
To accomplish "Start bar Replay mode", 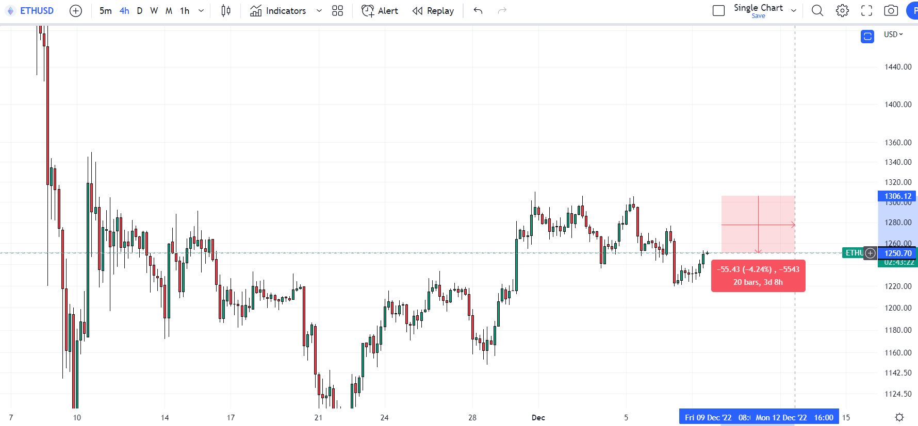I will pos(433,11).
